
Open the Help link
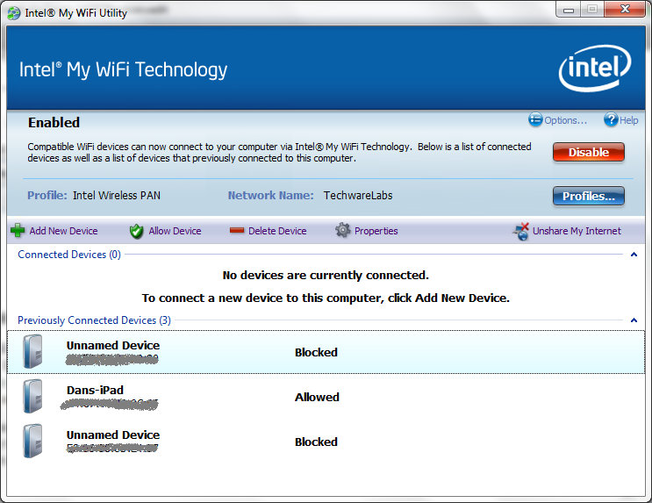coord(628,120)
